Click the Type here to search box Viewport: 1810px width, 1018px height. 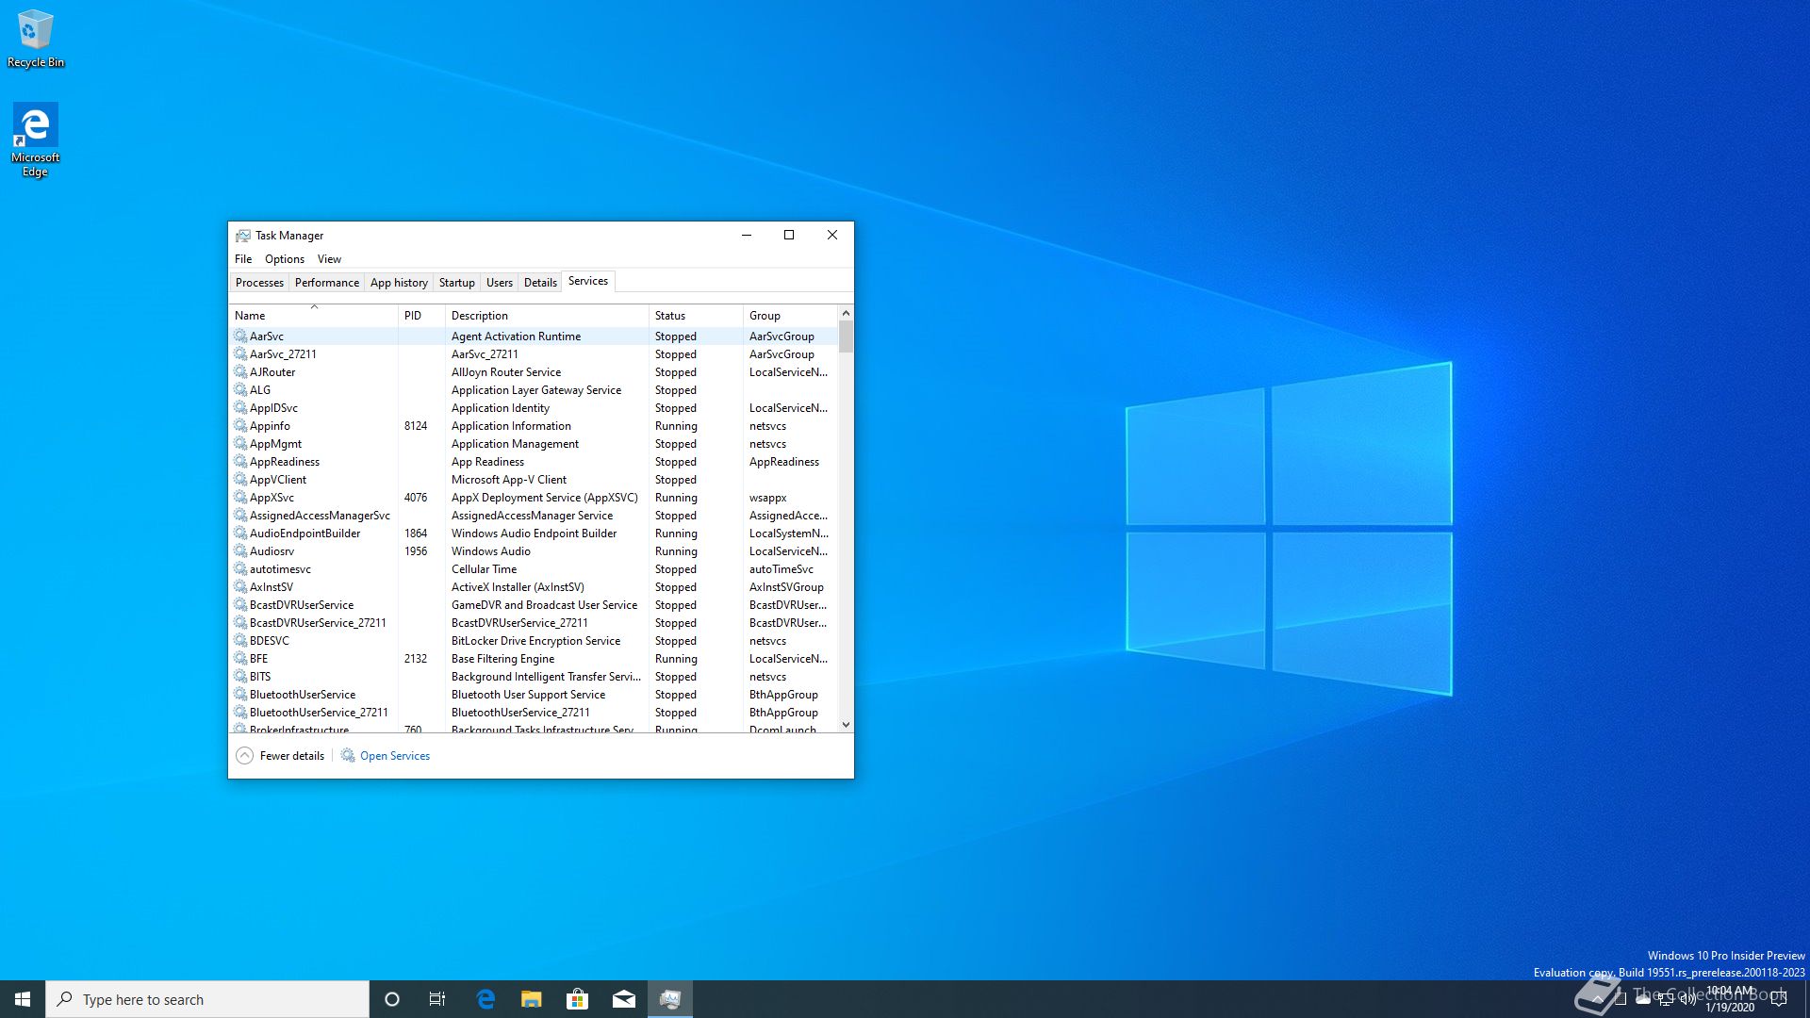pyautogui.click(x=207, y=999)
